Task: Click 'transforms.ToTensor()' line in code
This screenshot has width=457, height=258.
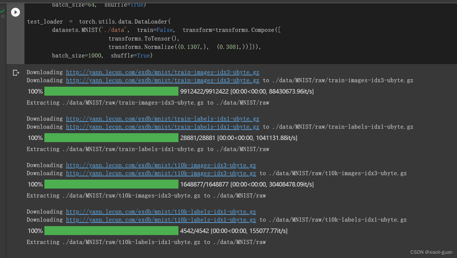Action: pyautogui.click(x=144, y=38)
